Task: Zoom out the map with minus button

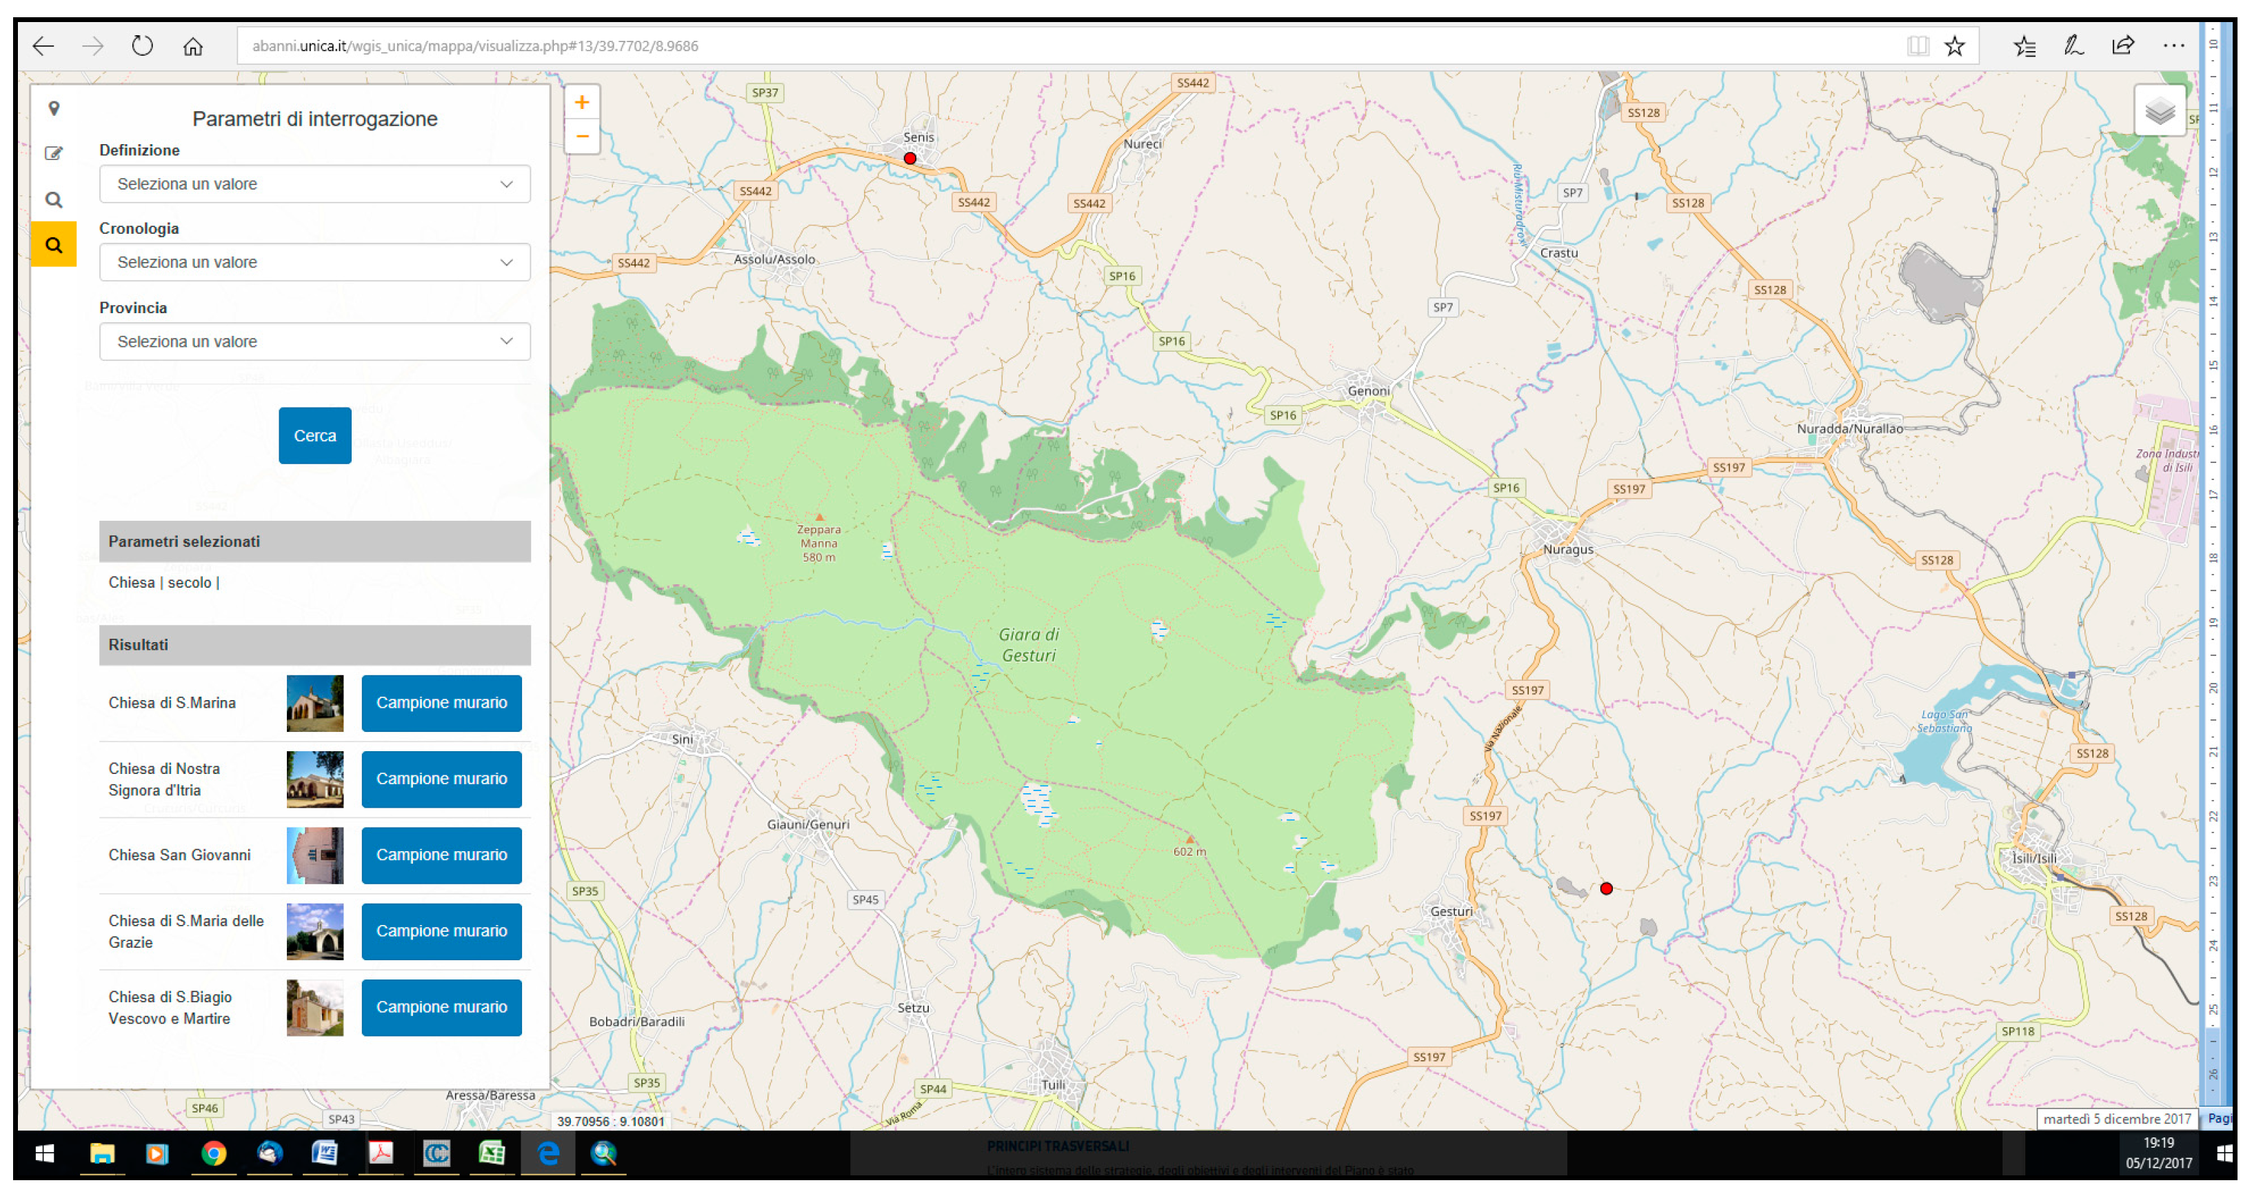Action: point(582,137)
